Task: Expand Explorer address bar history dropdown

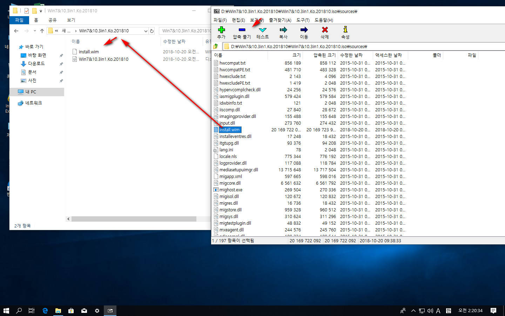Action: (146, 31)
